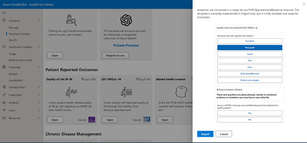Click the hamburger menu icon in sidebar
Image resolution: width=307 pixels, height=143 pixels.
coord(4,13)
